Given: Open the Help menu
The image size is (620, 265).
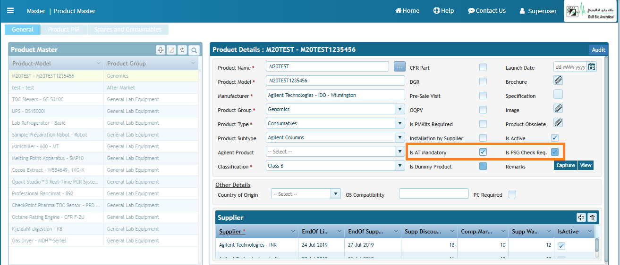Looking at the screenshot, I should (x=443, y=11).
